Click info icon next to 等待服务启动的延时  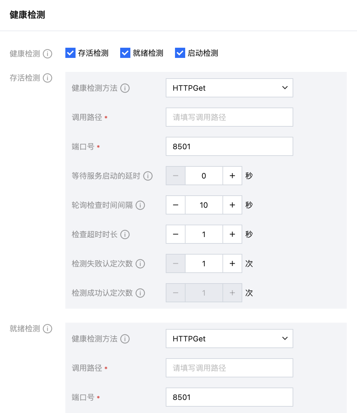148,176
